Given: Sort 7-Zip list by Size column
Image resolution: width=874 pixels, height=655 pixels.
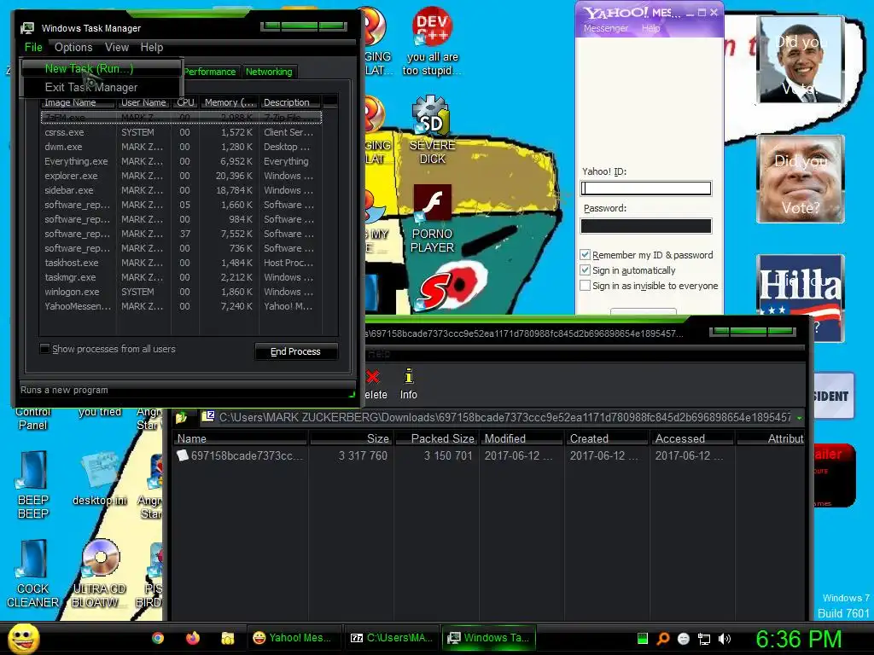Looking at the screenshot, I should point(352,438).
